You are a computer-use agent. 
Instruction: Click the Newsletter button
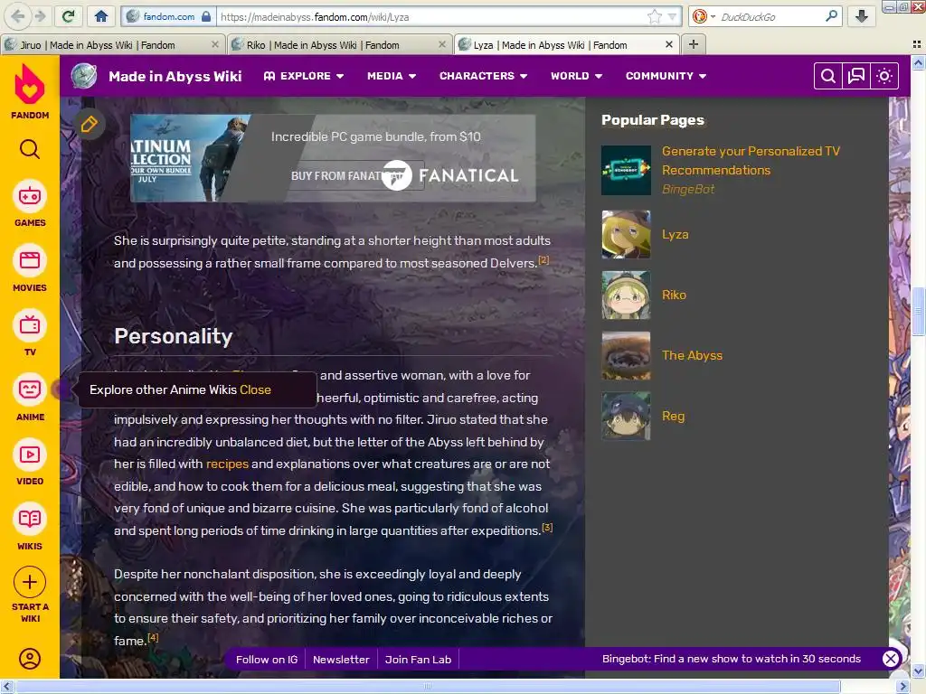click(x=341, y=659)
